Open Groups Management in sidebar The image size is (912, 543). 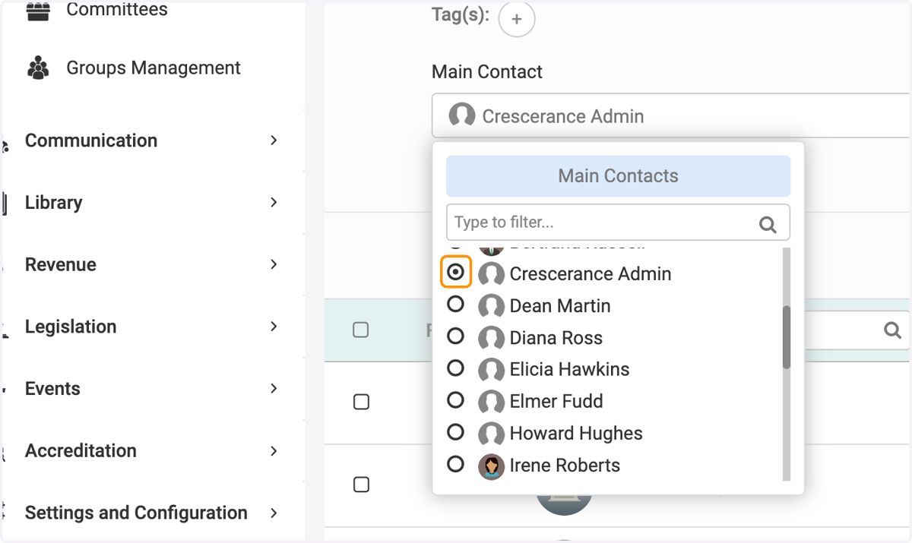pyautogui.click(x=153, y=68)
